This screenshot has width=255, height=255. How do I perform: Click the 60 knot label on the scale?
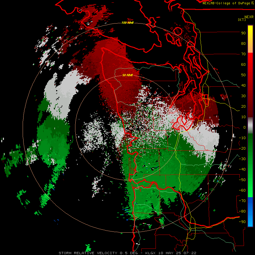(243, 65)
